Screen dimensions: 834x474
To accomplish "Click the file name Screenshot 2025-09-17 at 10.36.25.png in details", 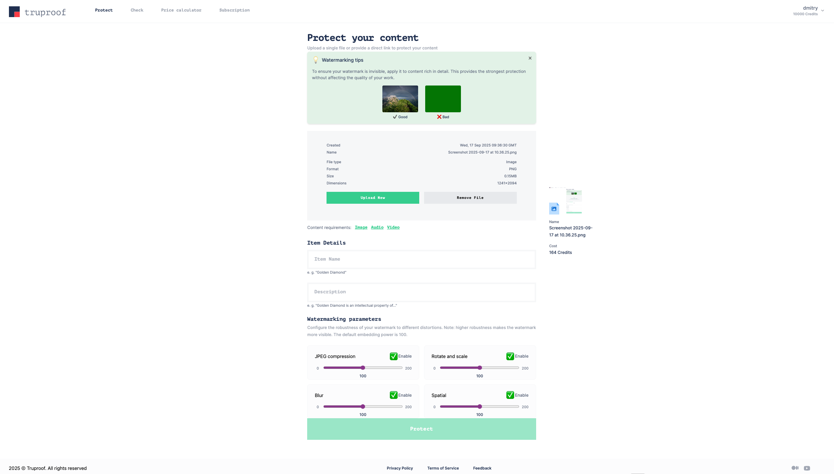I will (482, 152).
